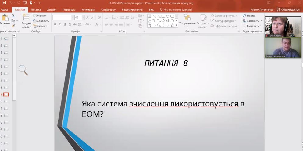The image size is (303, 151).
Task: Pick the right arrow shape in gallery
Action: [163, 21]
